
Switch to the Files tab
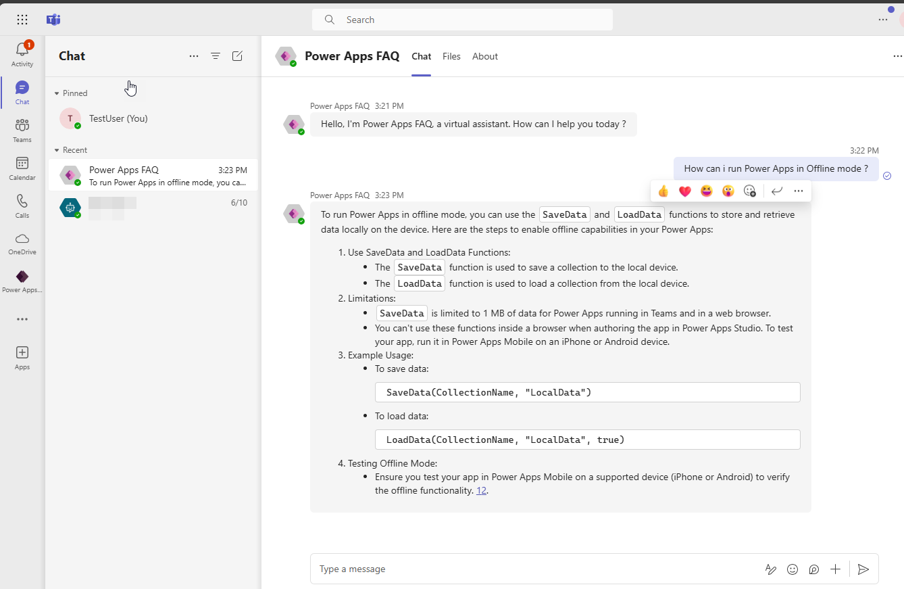451,56
